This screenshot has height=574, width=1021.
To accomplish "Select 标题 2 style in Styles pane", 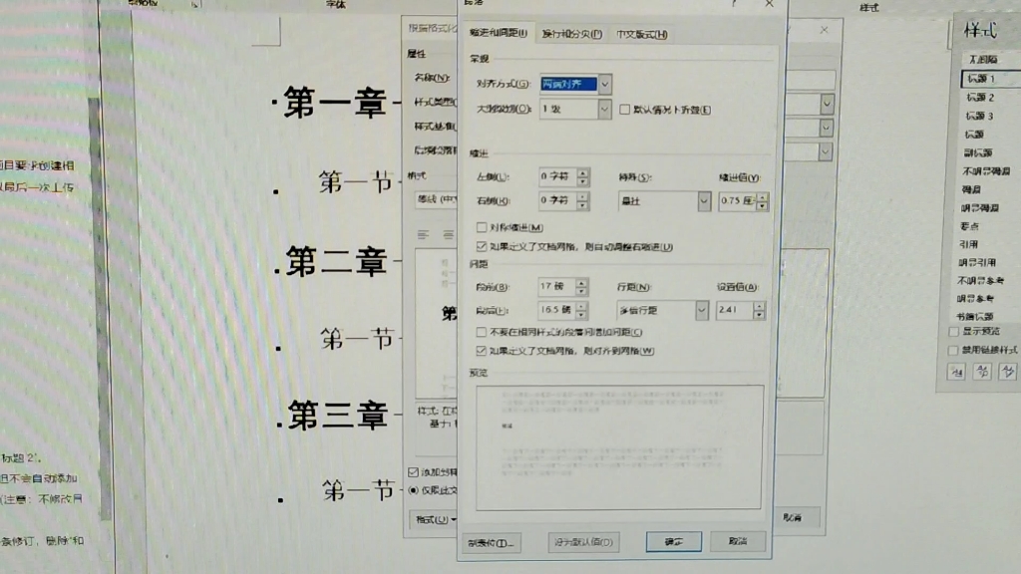I will (981, 97).
